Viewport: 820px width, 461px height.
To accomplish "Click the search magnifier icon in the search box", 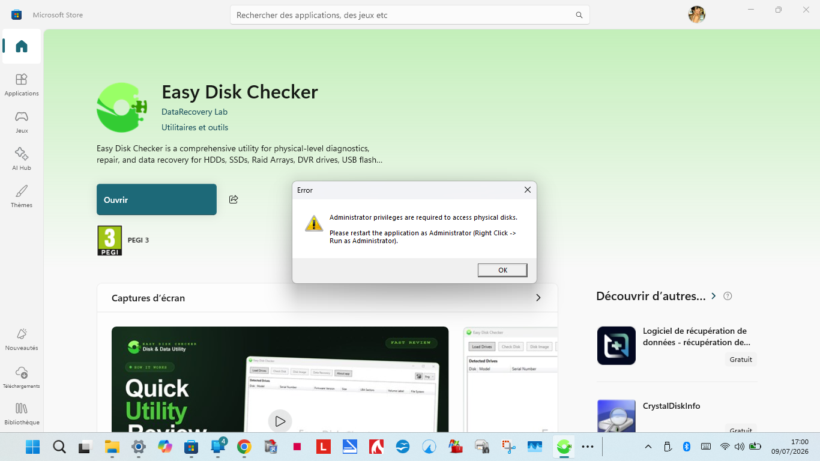I will point(579,15).
